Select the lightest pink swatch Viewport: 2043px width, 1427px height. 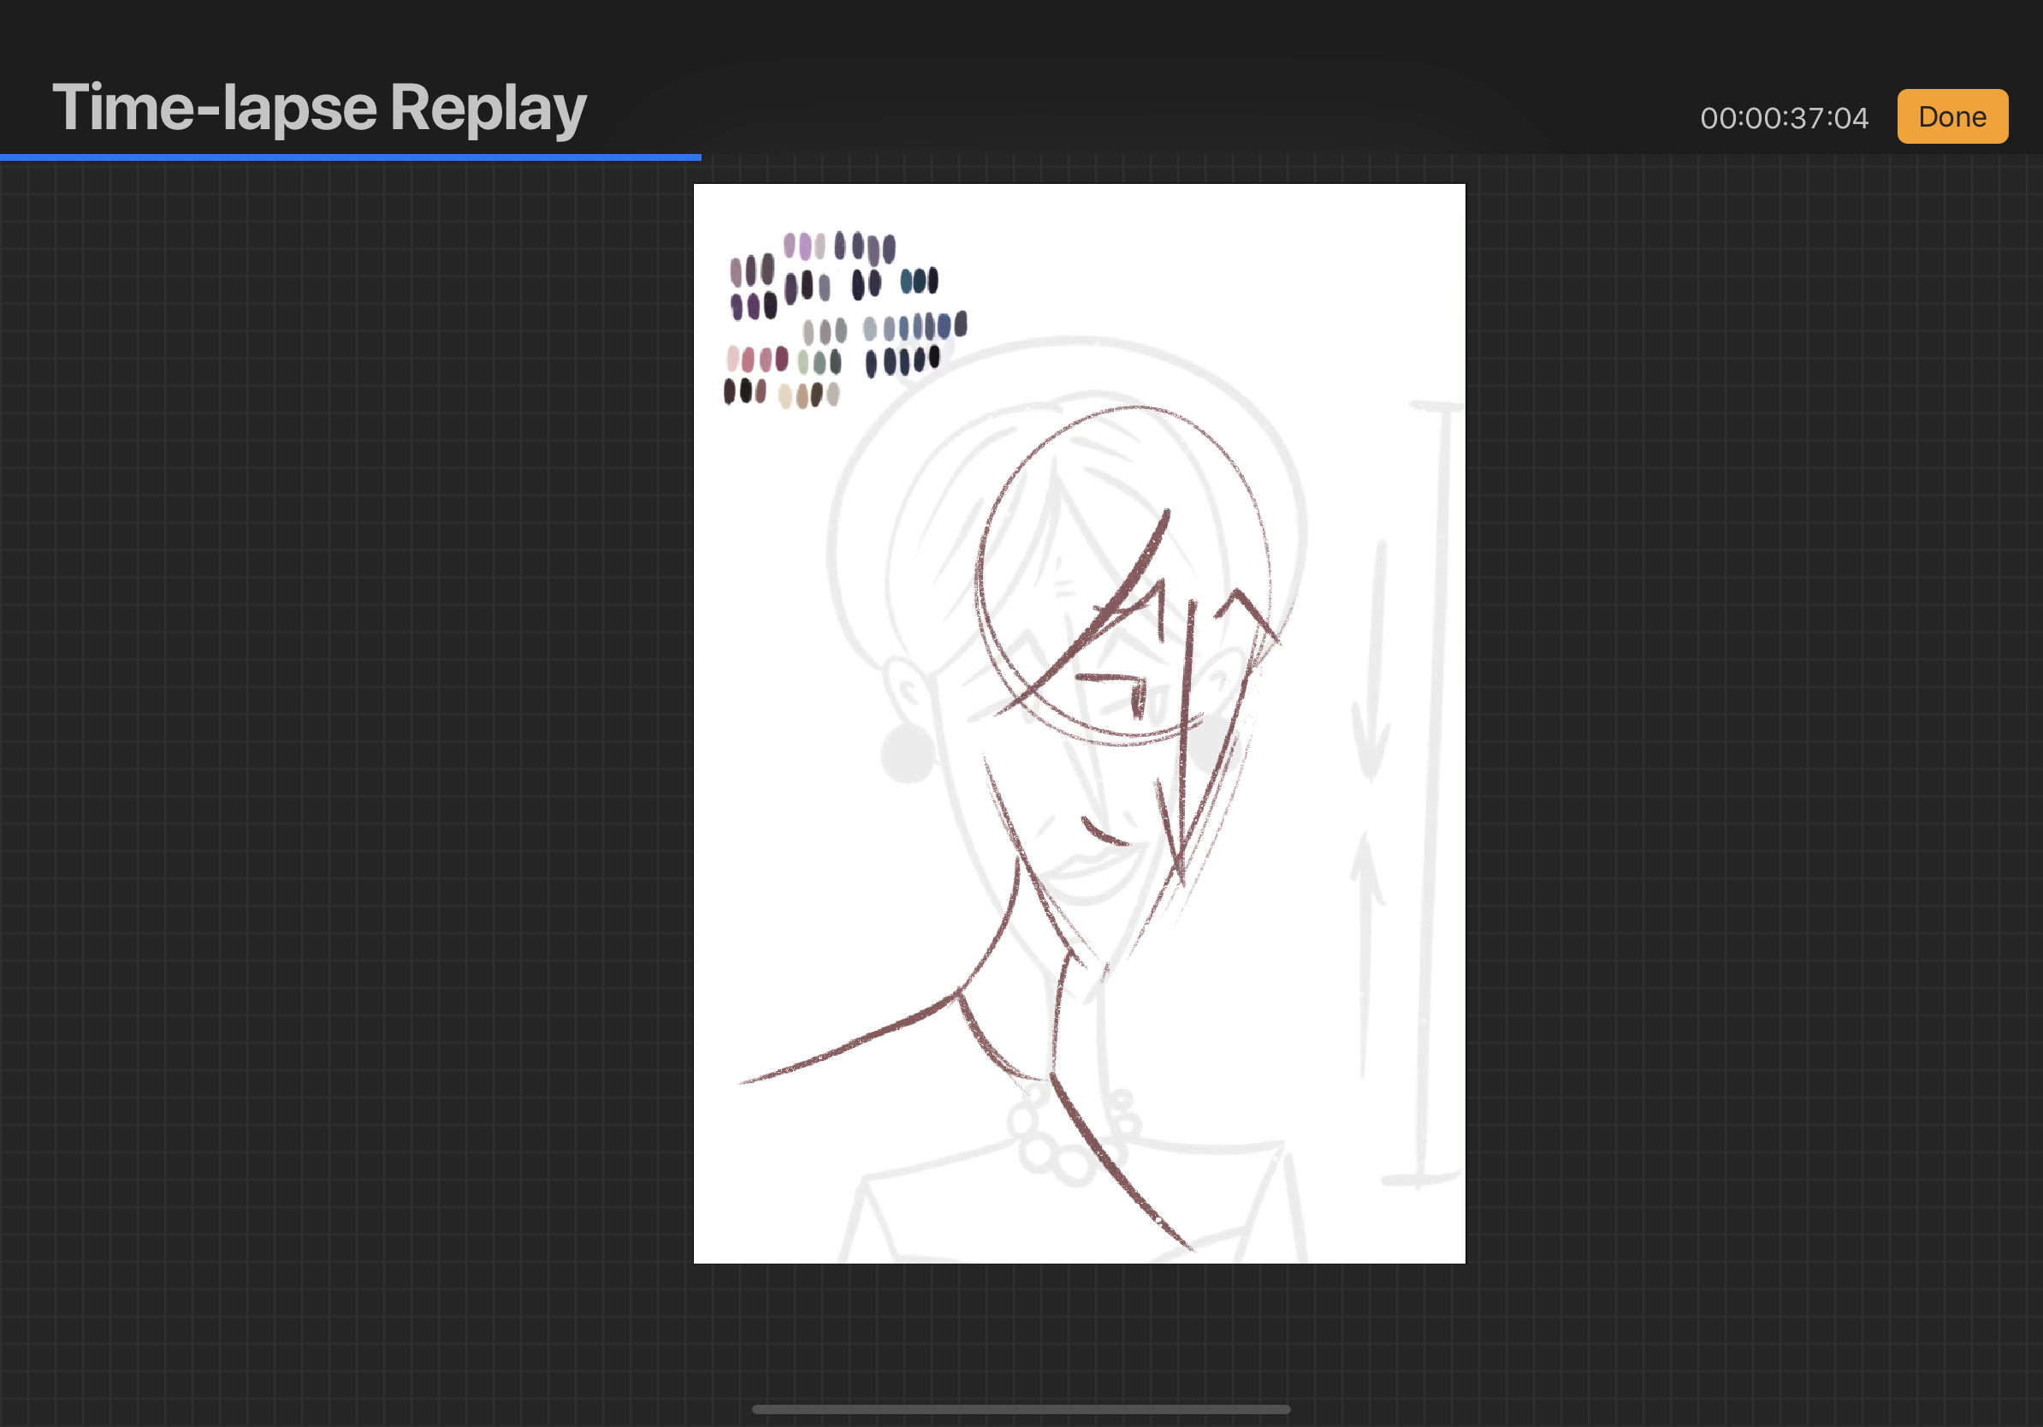click(732, 359)
